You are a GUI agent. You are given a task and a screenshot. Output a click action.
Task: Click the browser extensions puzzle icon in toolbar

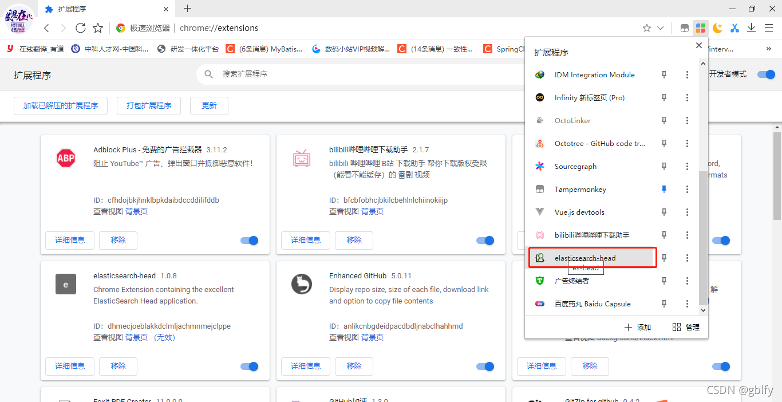click(x=700, y=27)
